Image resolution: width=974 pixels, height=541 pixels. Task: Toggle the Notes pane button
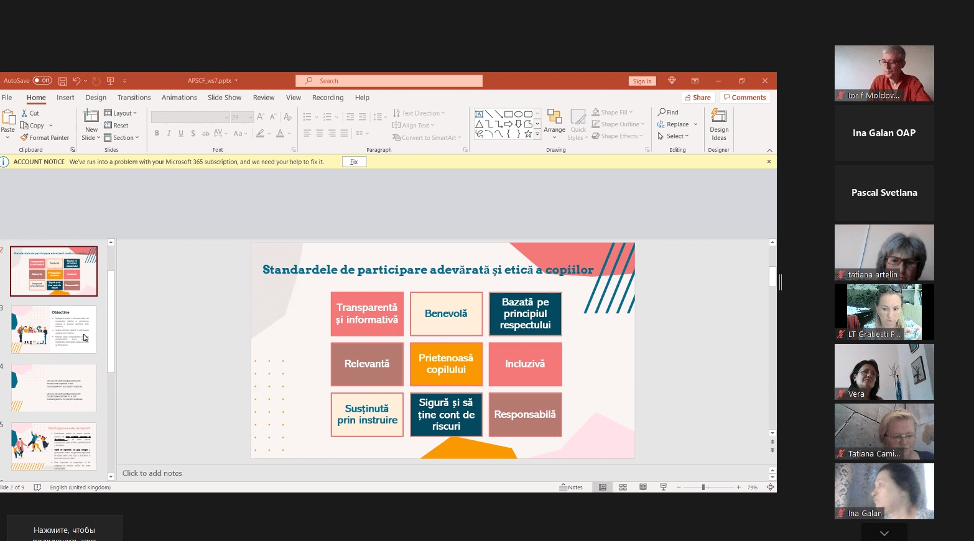pos(571,488)
